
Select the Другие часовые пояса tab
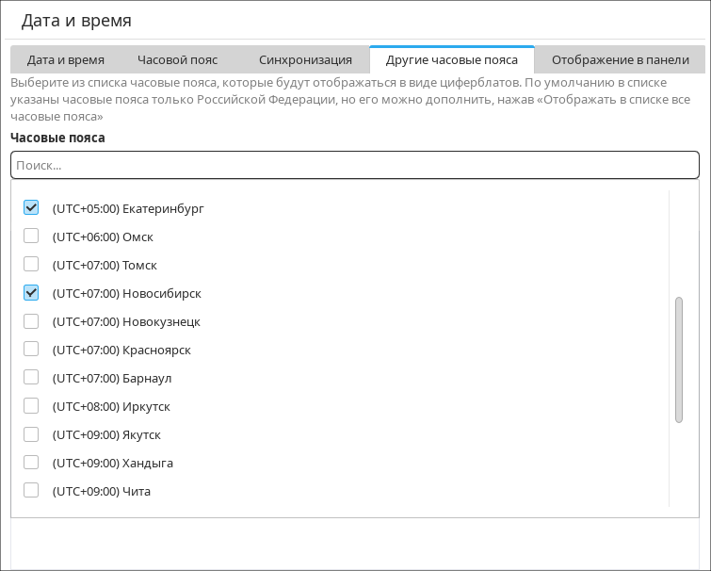click(451, 59)
